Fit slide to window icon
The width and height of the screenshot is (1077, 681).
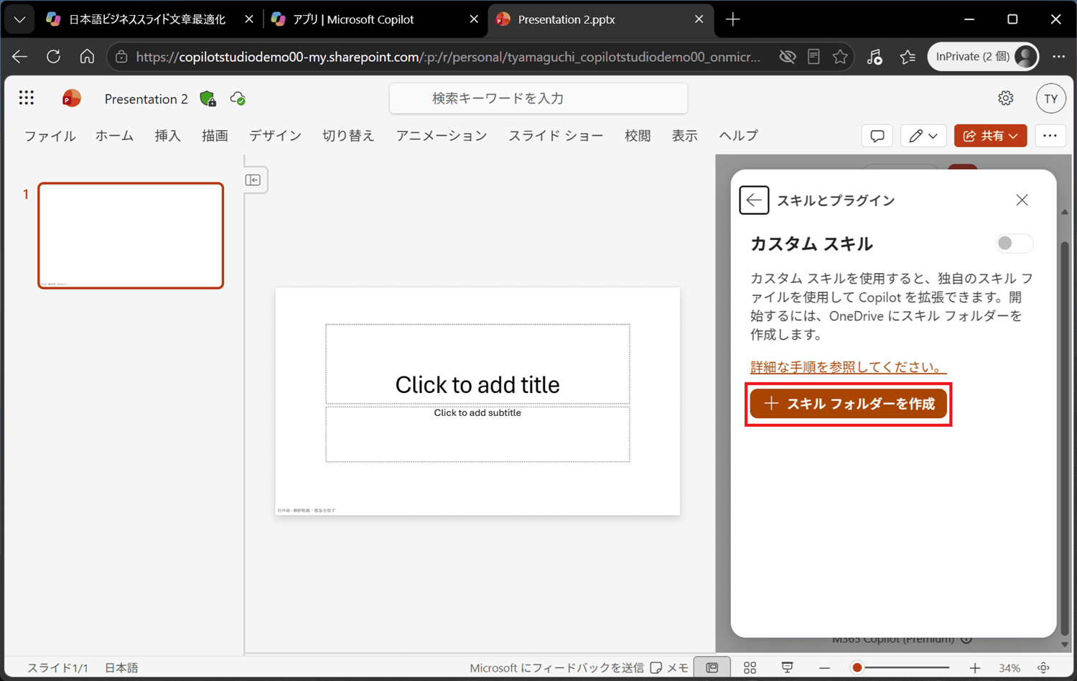1043,667
